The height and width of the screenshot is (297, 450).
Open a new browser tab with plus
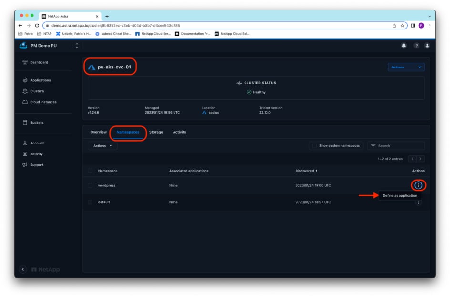point(107,16)
